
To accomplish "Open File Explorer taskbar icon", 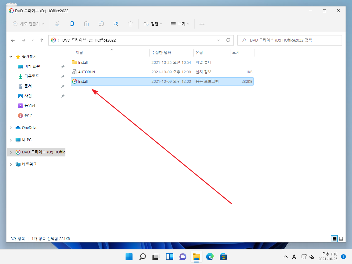I will click(196, 257).
